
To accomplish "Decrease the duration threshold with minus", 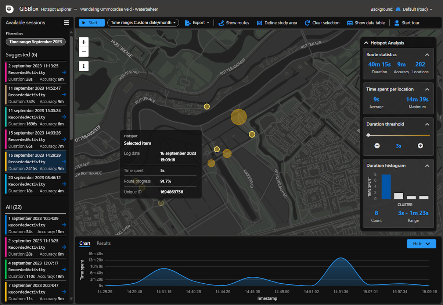I will pyautogui.click(x=377, y=146).
